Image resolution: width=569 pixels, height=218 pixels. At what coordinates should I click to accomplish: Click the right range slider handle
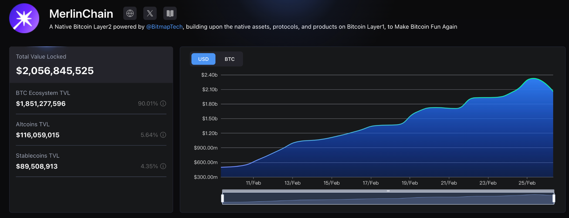[554, 199]
